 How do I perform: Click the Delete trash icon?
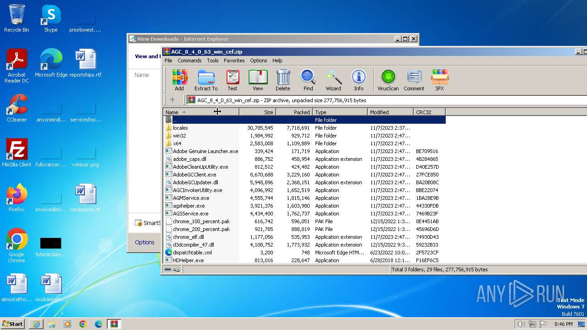(x=283, y=80)
